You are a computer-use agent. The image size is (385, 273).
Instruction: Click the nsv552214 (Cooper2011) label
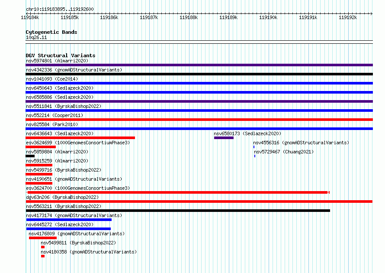pos(55,115)
